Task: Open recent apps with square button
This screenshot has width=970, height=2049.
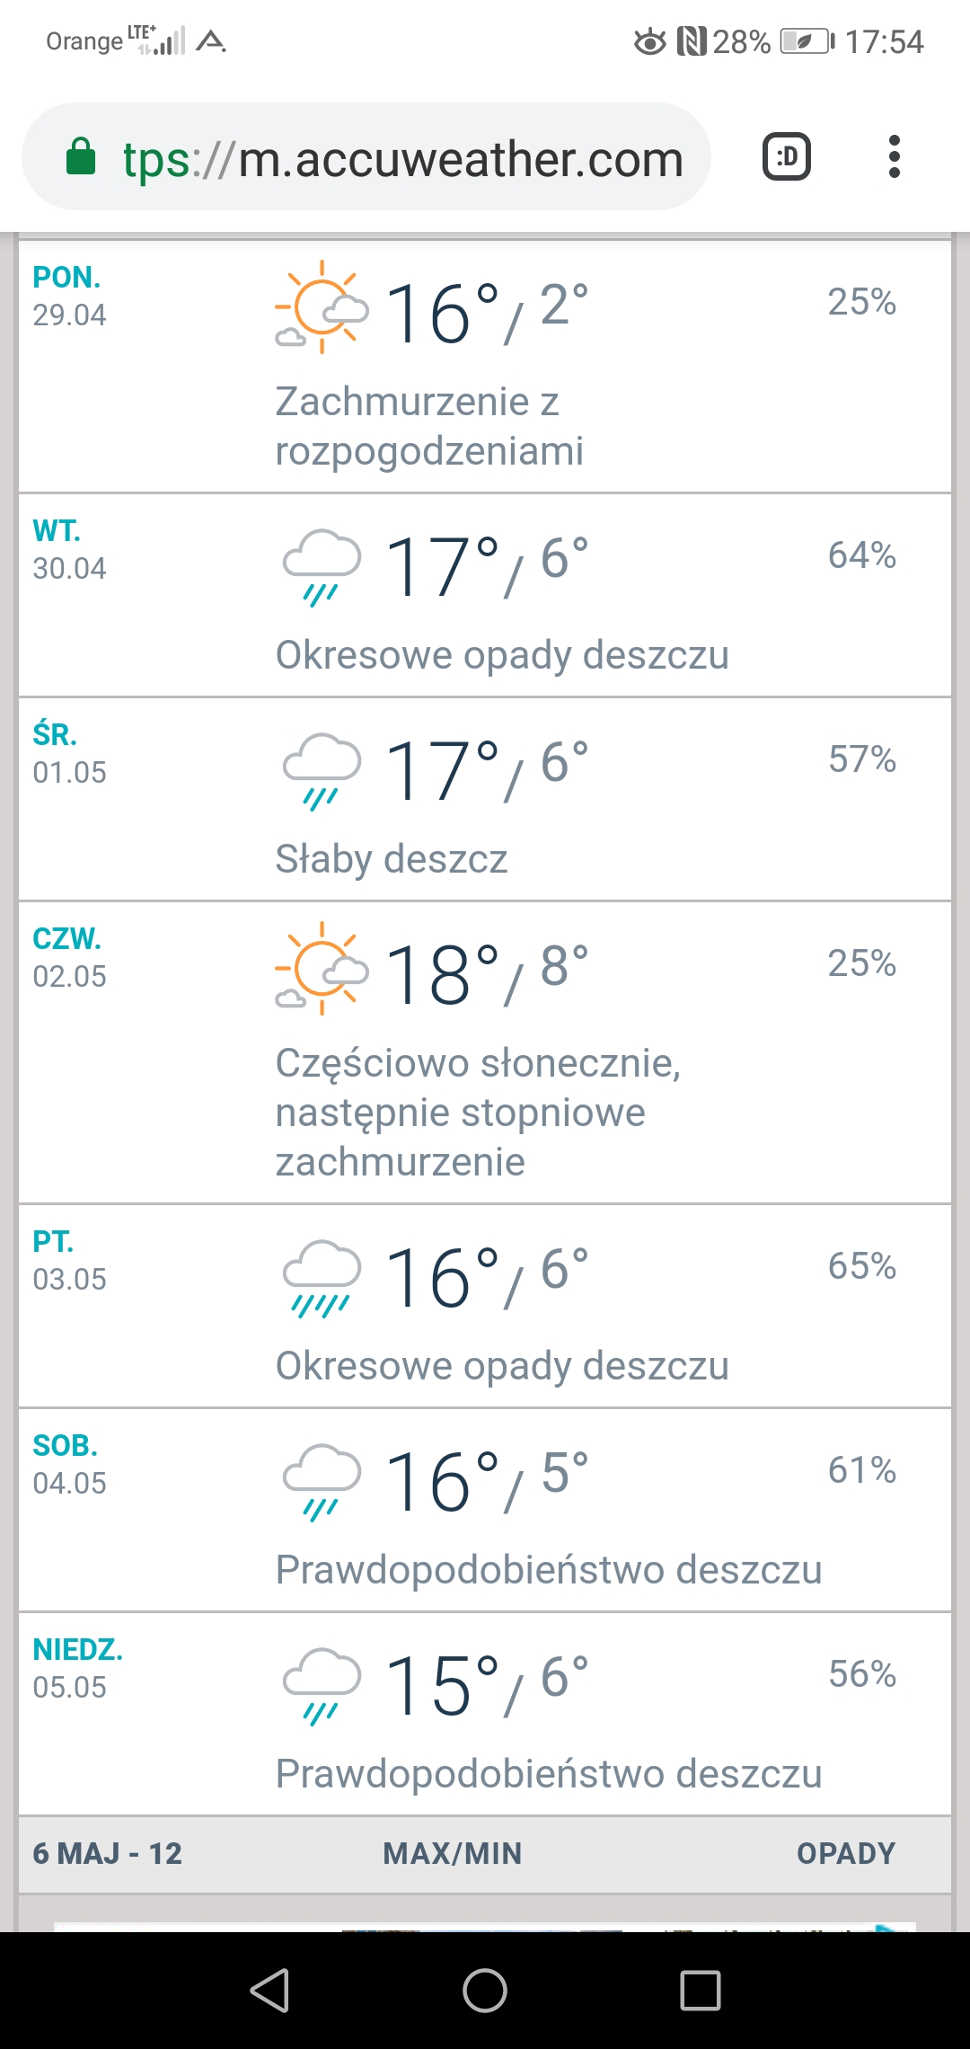Action: click(x=700, y=1990)
